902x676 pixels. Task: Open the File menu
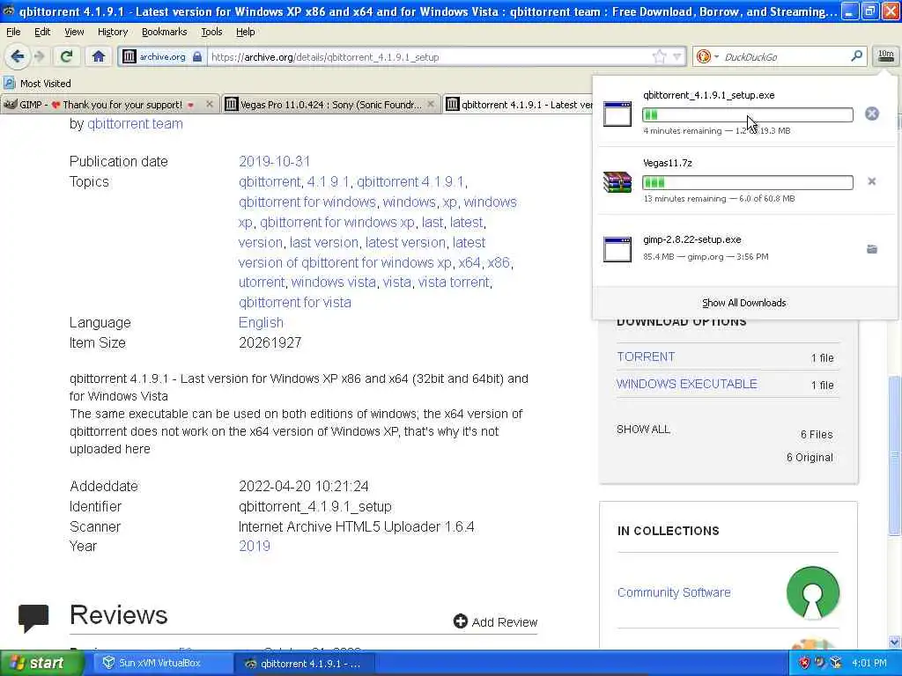click(x=13, y=32)
